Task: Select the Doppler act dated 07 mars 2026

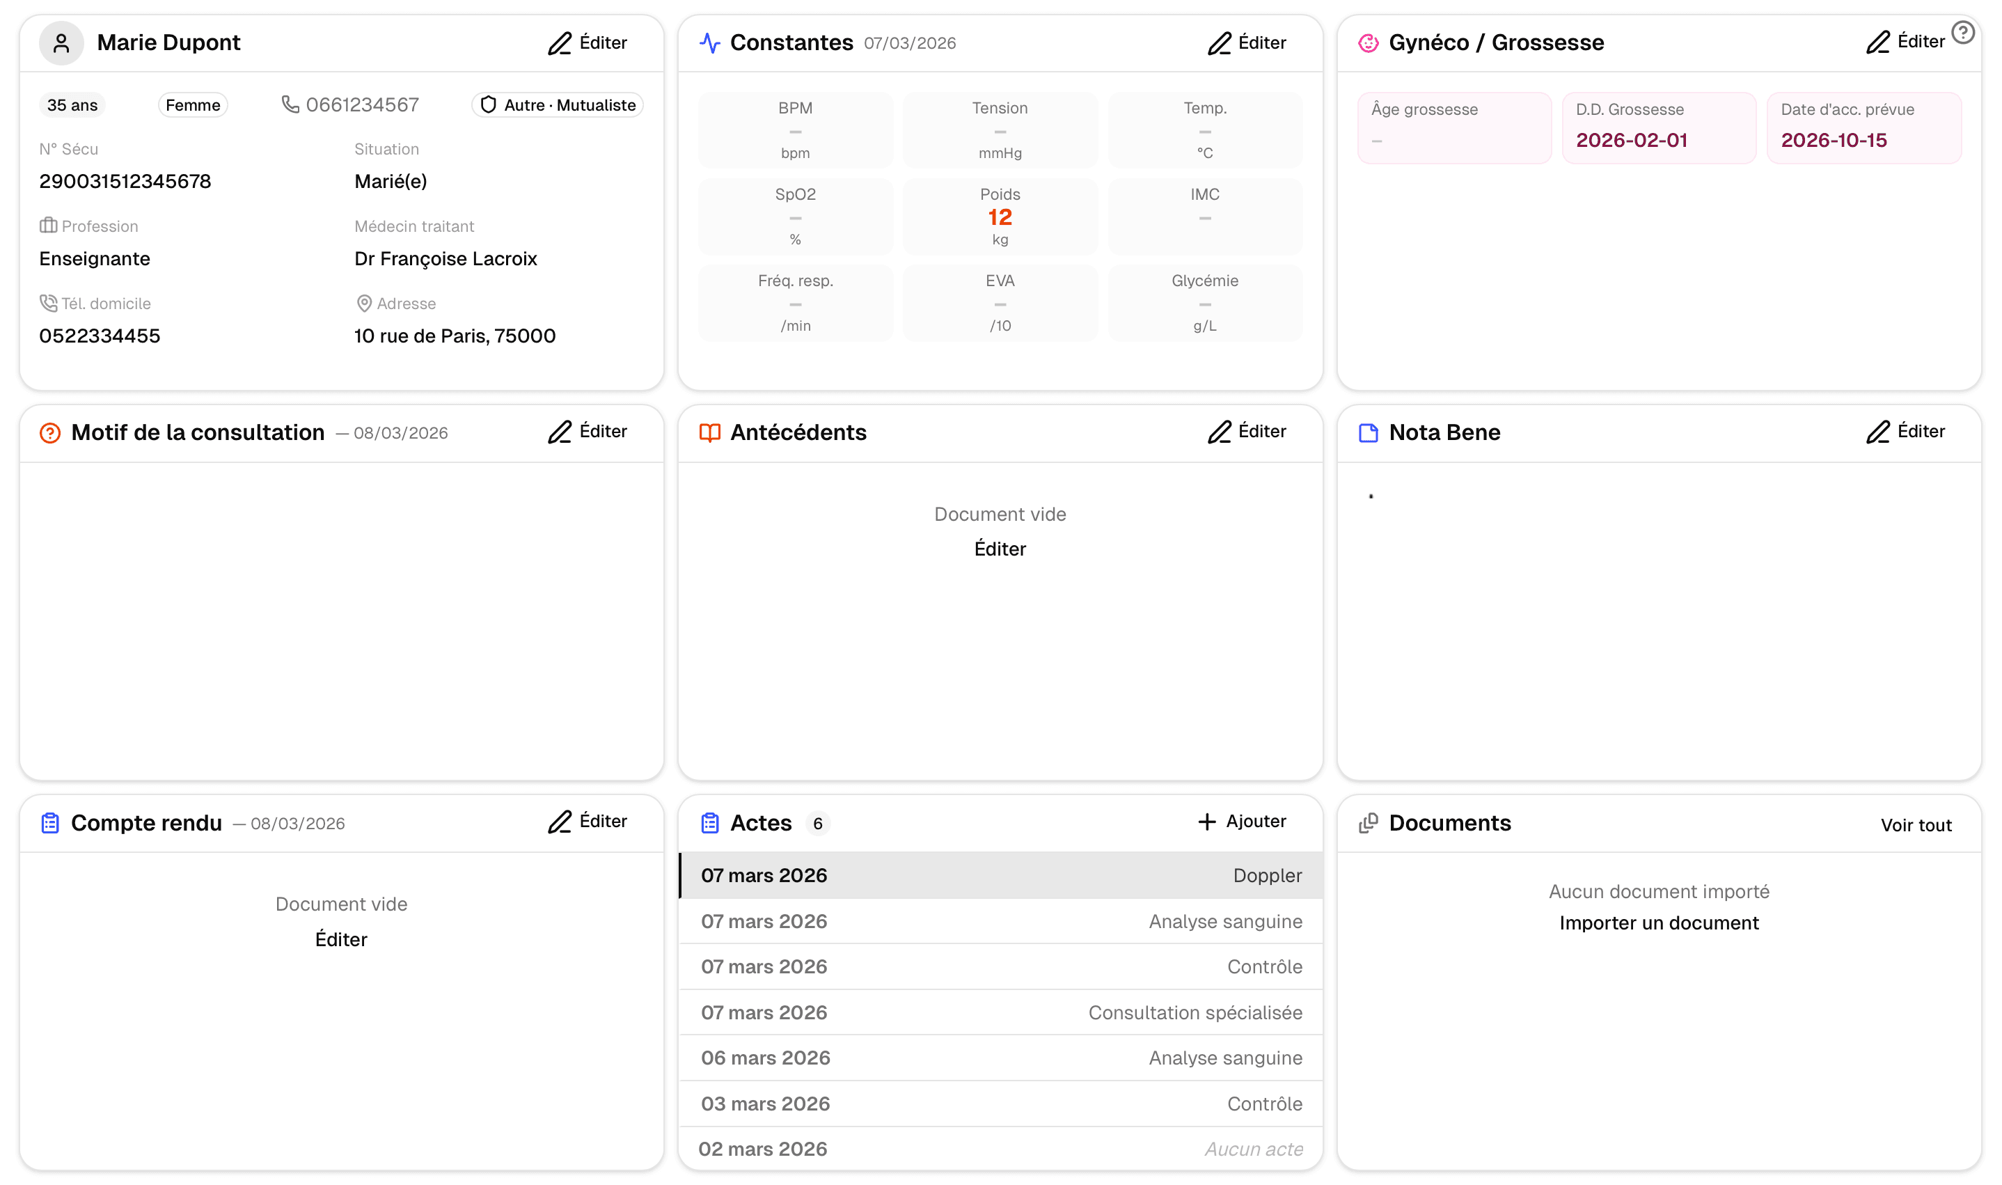Action: (1000, 875)
